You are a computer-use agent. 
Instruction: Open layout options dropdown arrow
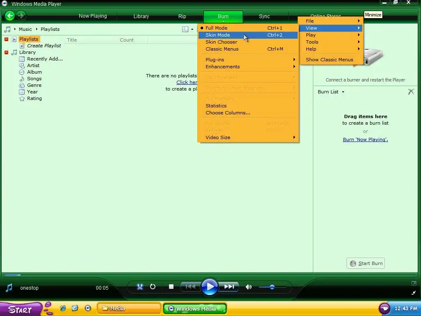click(192, 29)
